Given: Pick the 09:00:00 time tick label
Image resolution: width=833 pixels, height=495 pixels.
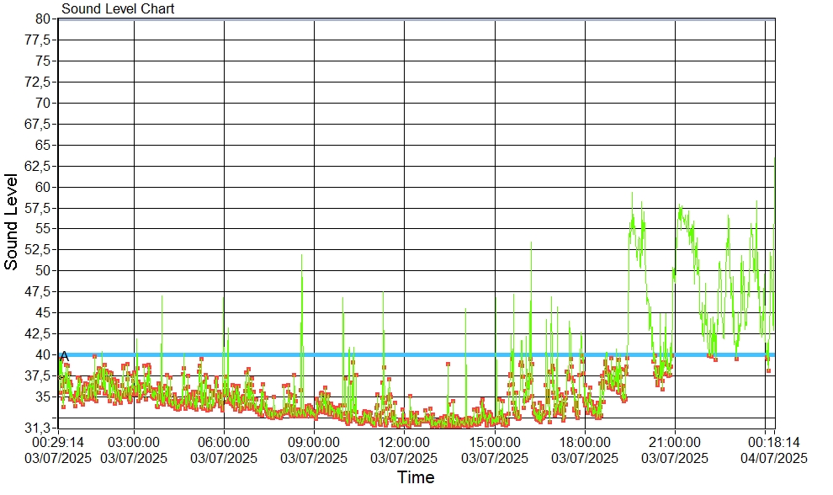Looking at the screenshot, I should coord(314,442).
